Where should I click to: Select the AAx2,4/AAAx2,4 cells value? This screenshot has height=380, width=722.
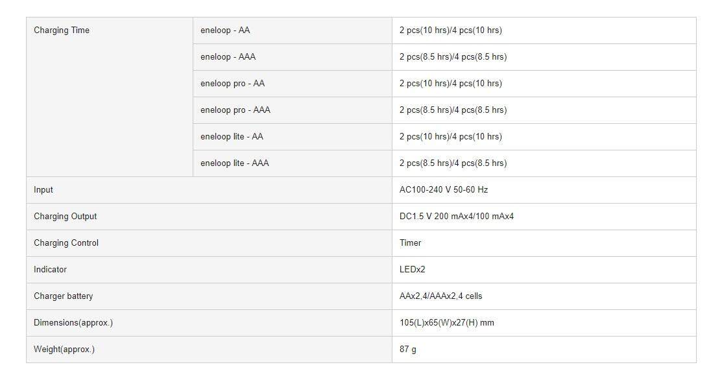tap(440, 296)
